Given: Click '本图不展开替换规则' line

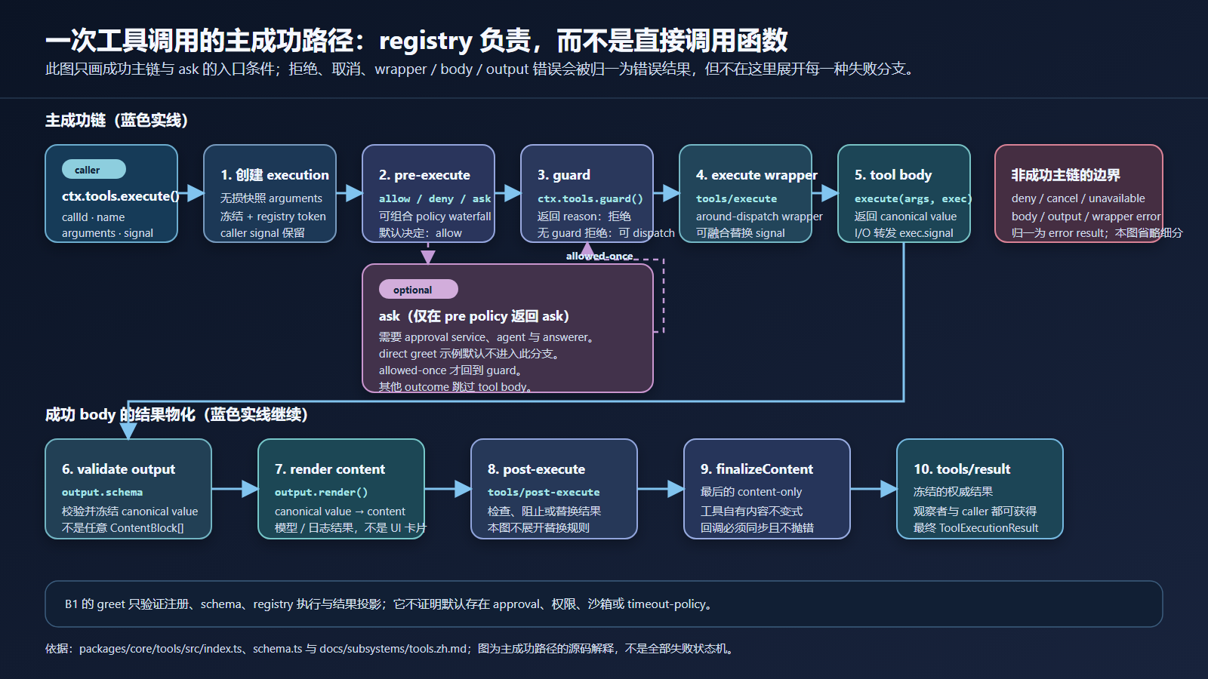Looking at the screenshot, I should 539,528.
